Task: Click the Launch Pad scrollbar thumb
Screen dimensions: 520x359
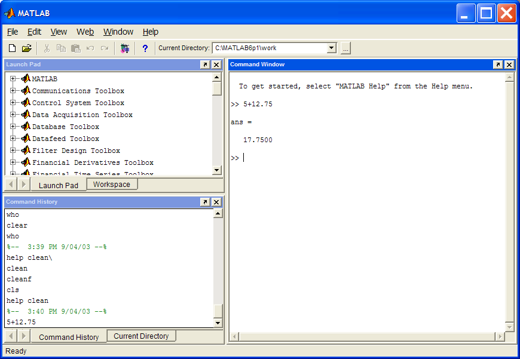Action: (216, 88)
